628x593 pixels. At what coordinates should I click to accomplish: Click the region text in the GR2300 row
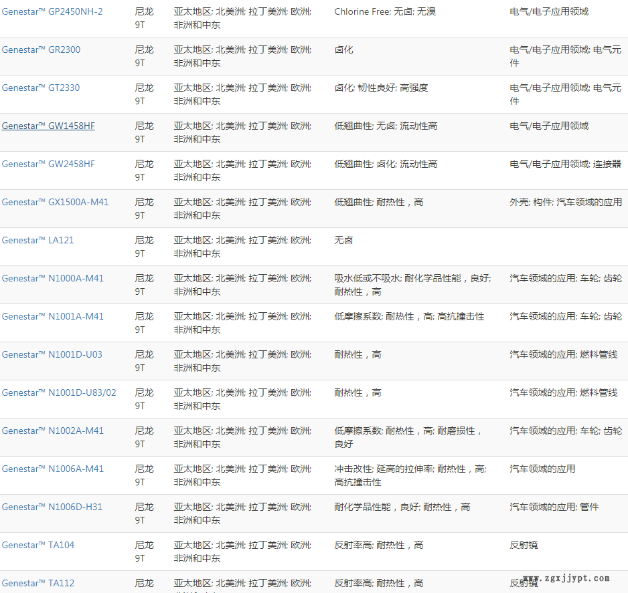click(242, 56)
